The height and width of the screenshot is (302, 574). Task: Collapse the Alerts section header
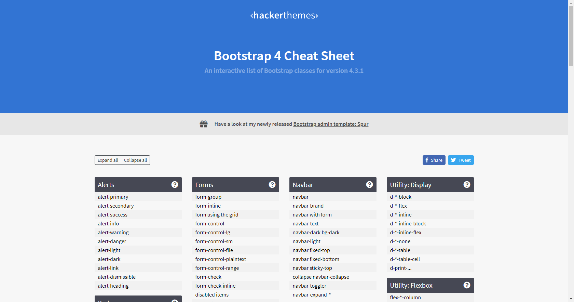pyautogui.click(x=138, y=185)
